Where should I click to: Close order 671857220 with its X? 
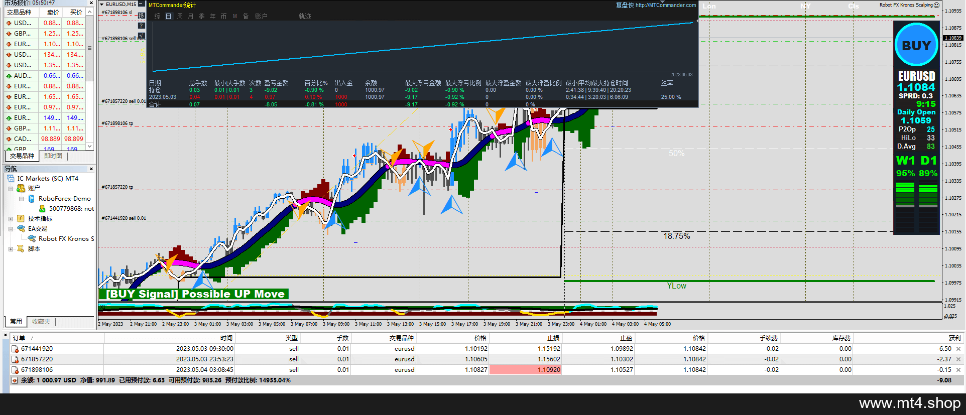958,359
